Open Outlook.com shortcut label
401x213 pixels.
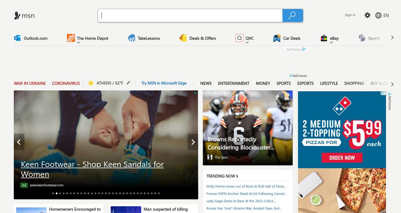coord(36,38)
